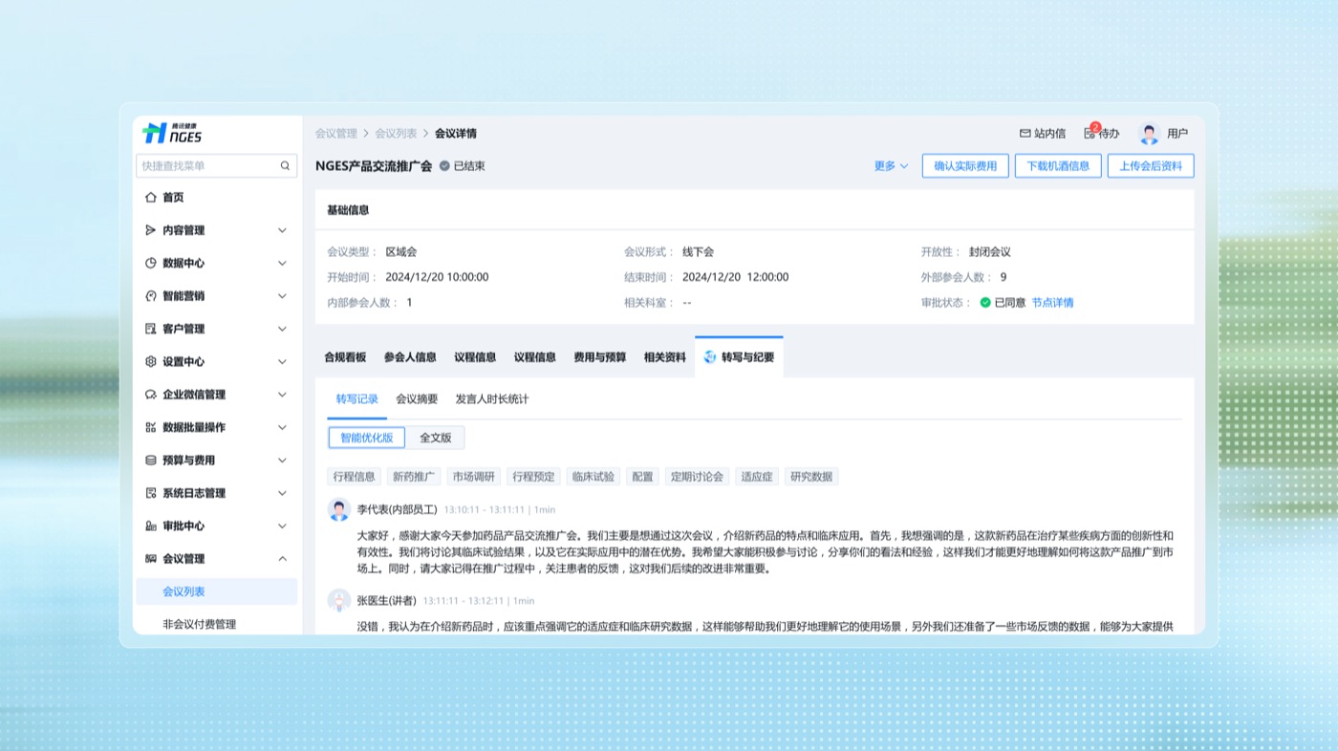
Task: Open the 更多 dropdown
Action: coord(891,166)
